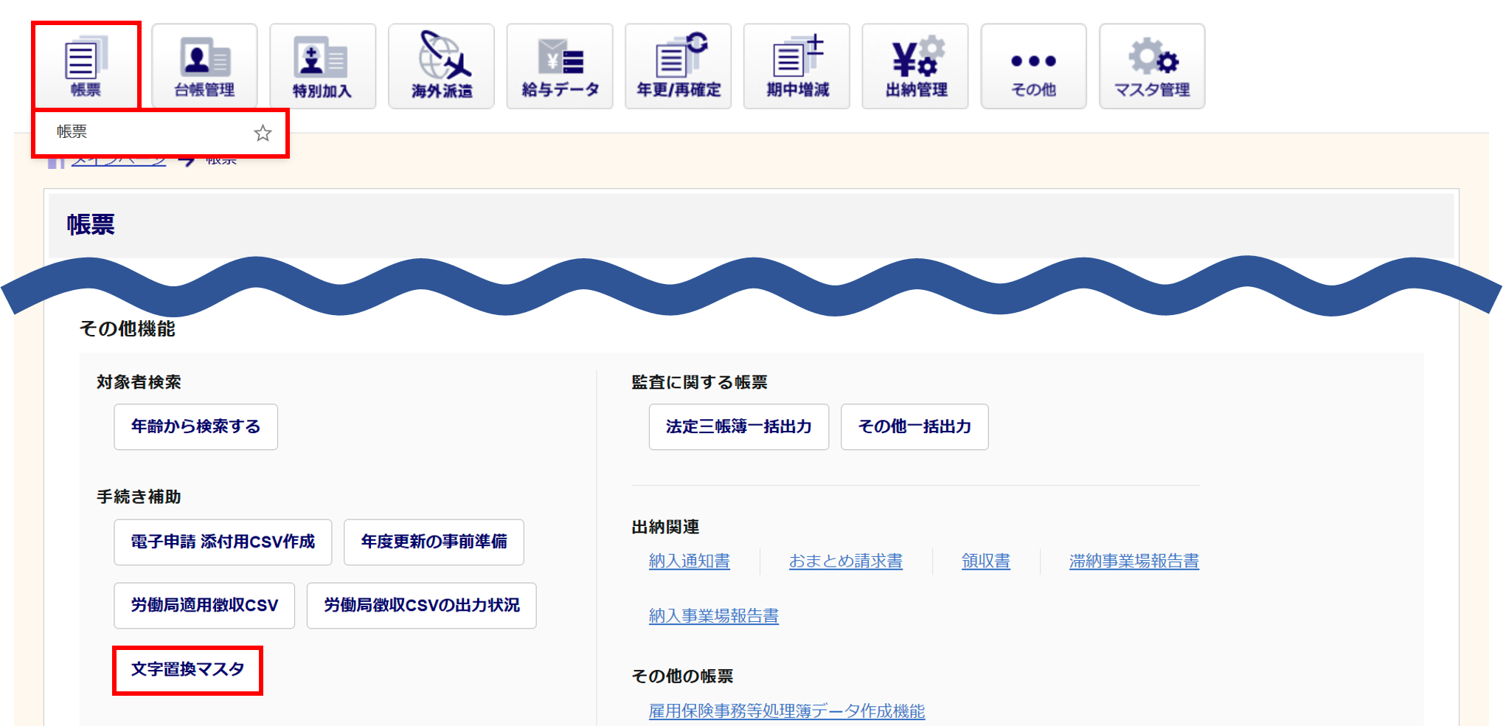Click the 労働局適用徴収CSV button

204,606
